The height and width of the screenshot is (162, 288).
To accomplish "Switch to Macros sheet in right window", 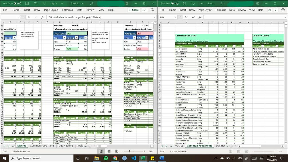I will [x=179, y=146].
